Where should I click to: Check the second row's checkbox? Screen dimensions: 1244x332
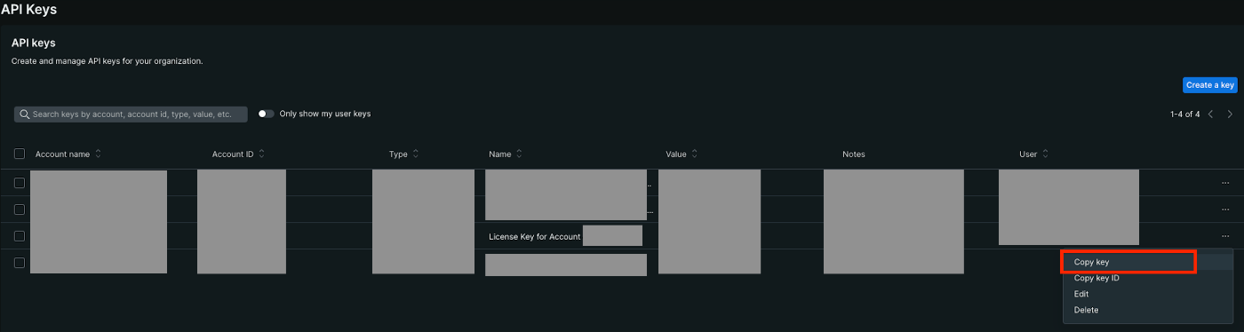pyautogui.click(x=20, y=209)
